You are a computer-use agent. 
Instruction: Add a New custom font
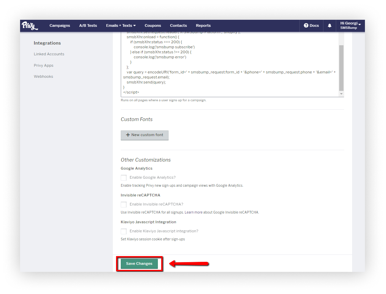point(144,135)
